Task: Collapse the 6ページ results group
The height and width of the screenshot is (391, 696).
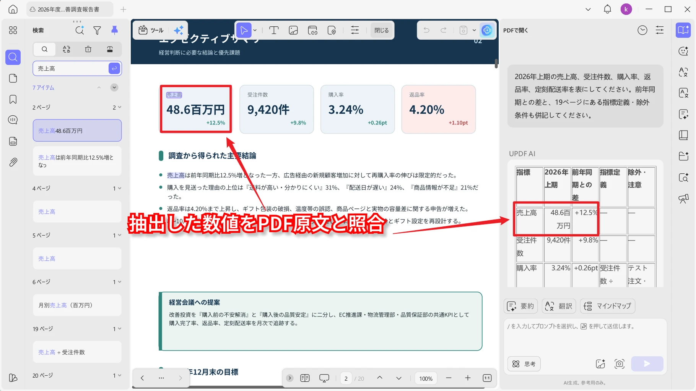Action: (119, 282)
